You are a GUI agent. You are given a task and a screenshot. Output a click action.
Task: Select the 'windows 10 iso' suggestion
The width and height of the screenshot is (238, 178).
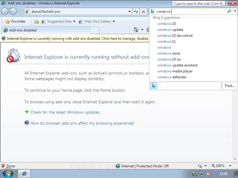tap(169, 59)
